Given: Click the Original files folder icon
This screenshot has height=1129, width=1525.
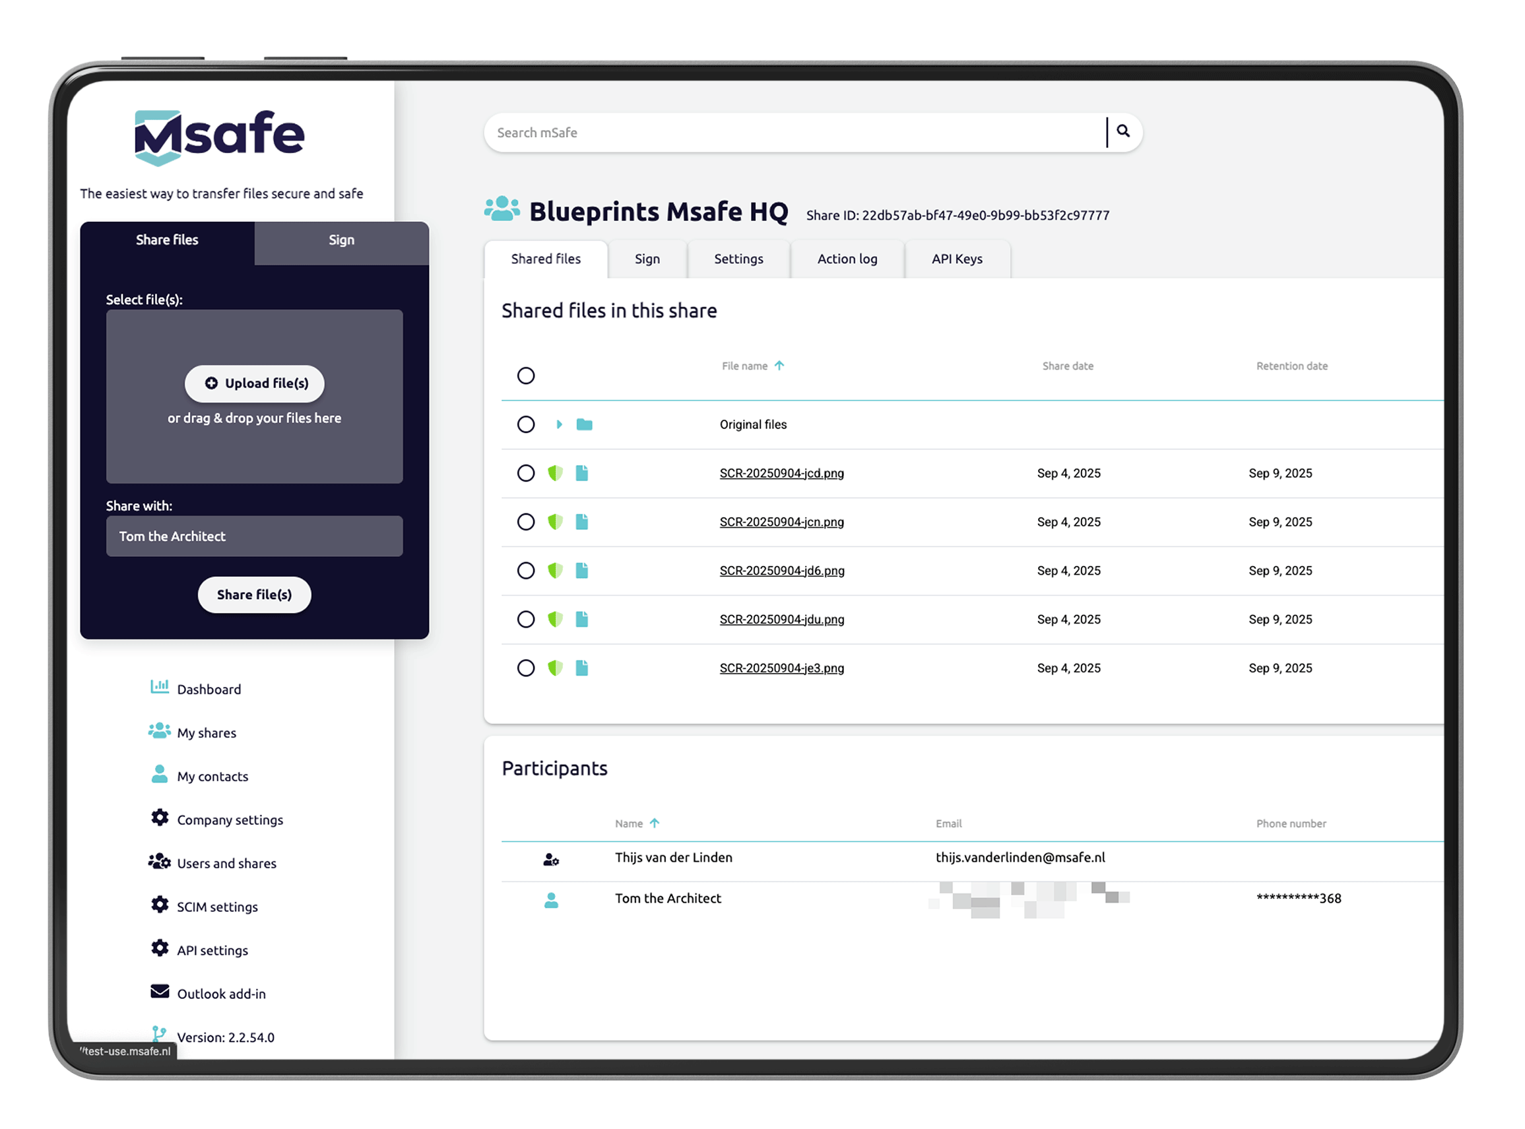Looking at the screenshot, I should [x=584, y=424].
